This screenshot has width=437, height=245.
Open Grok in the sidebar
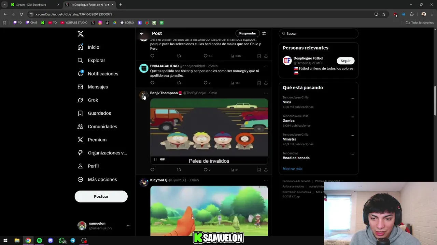point(88,100)
